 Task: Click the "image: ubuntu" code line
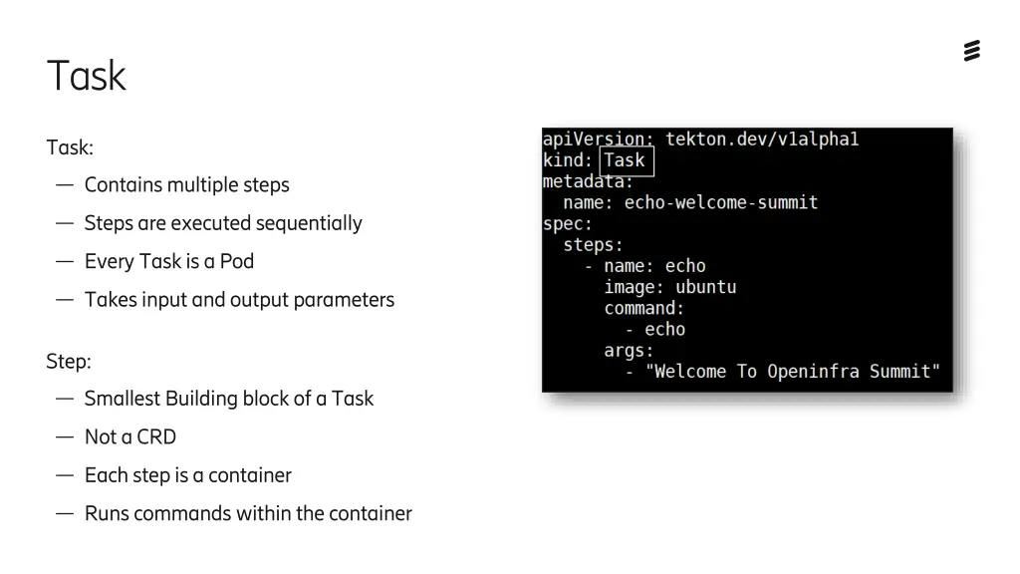click(x=670, y=287)
